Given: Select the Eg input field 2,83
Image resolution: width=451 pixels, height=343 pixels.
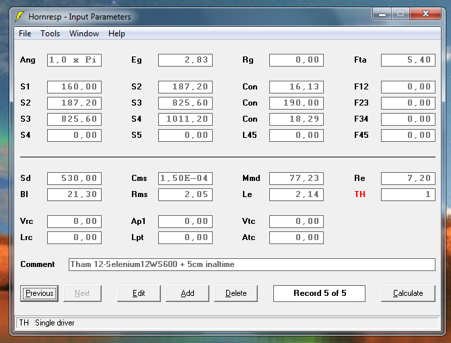Looking at the screenshot, I should tap(185, 60).
